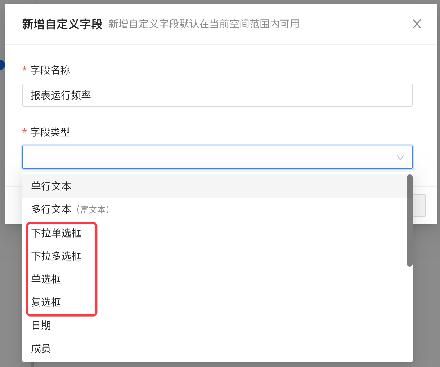This screenshot has width=440, height=367.
Task: Click the dropdown list scrollbar
Action: tap(409, 221)
